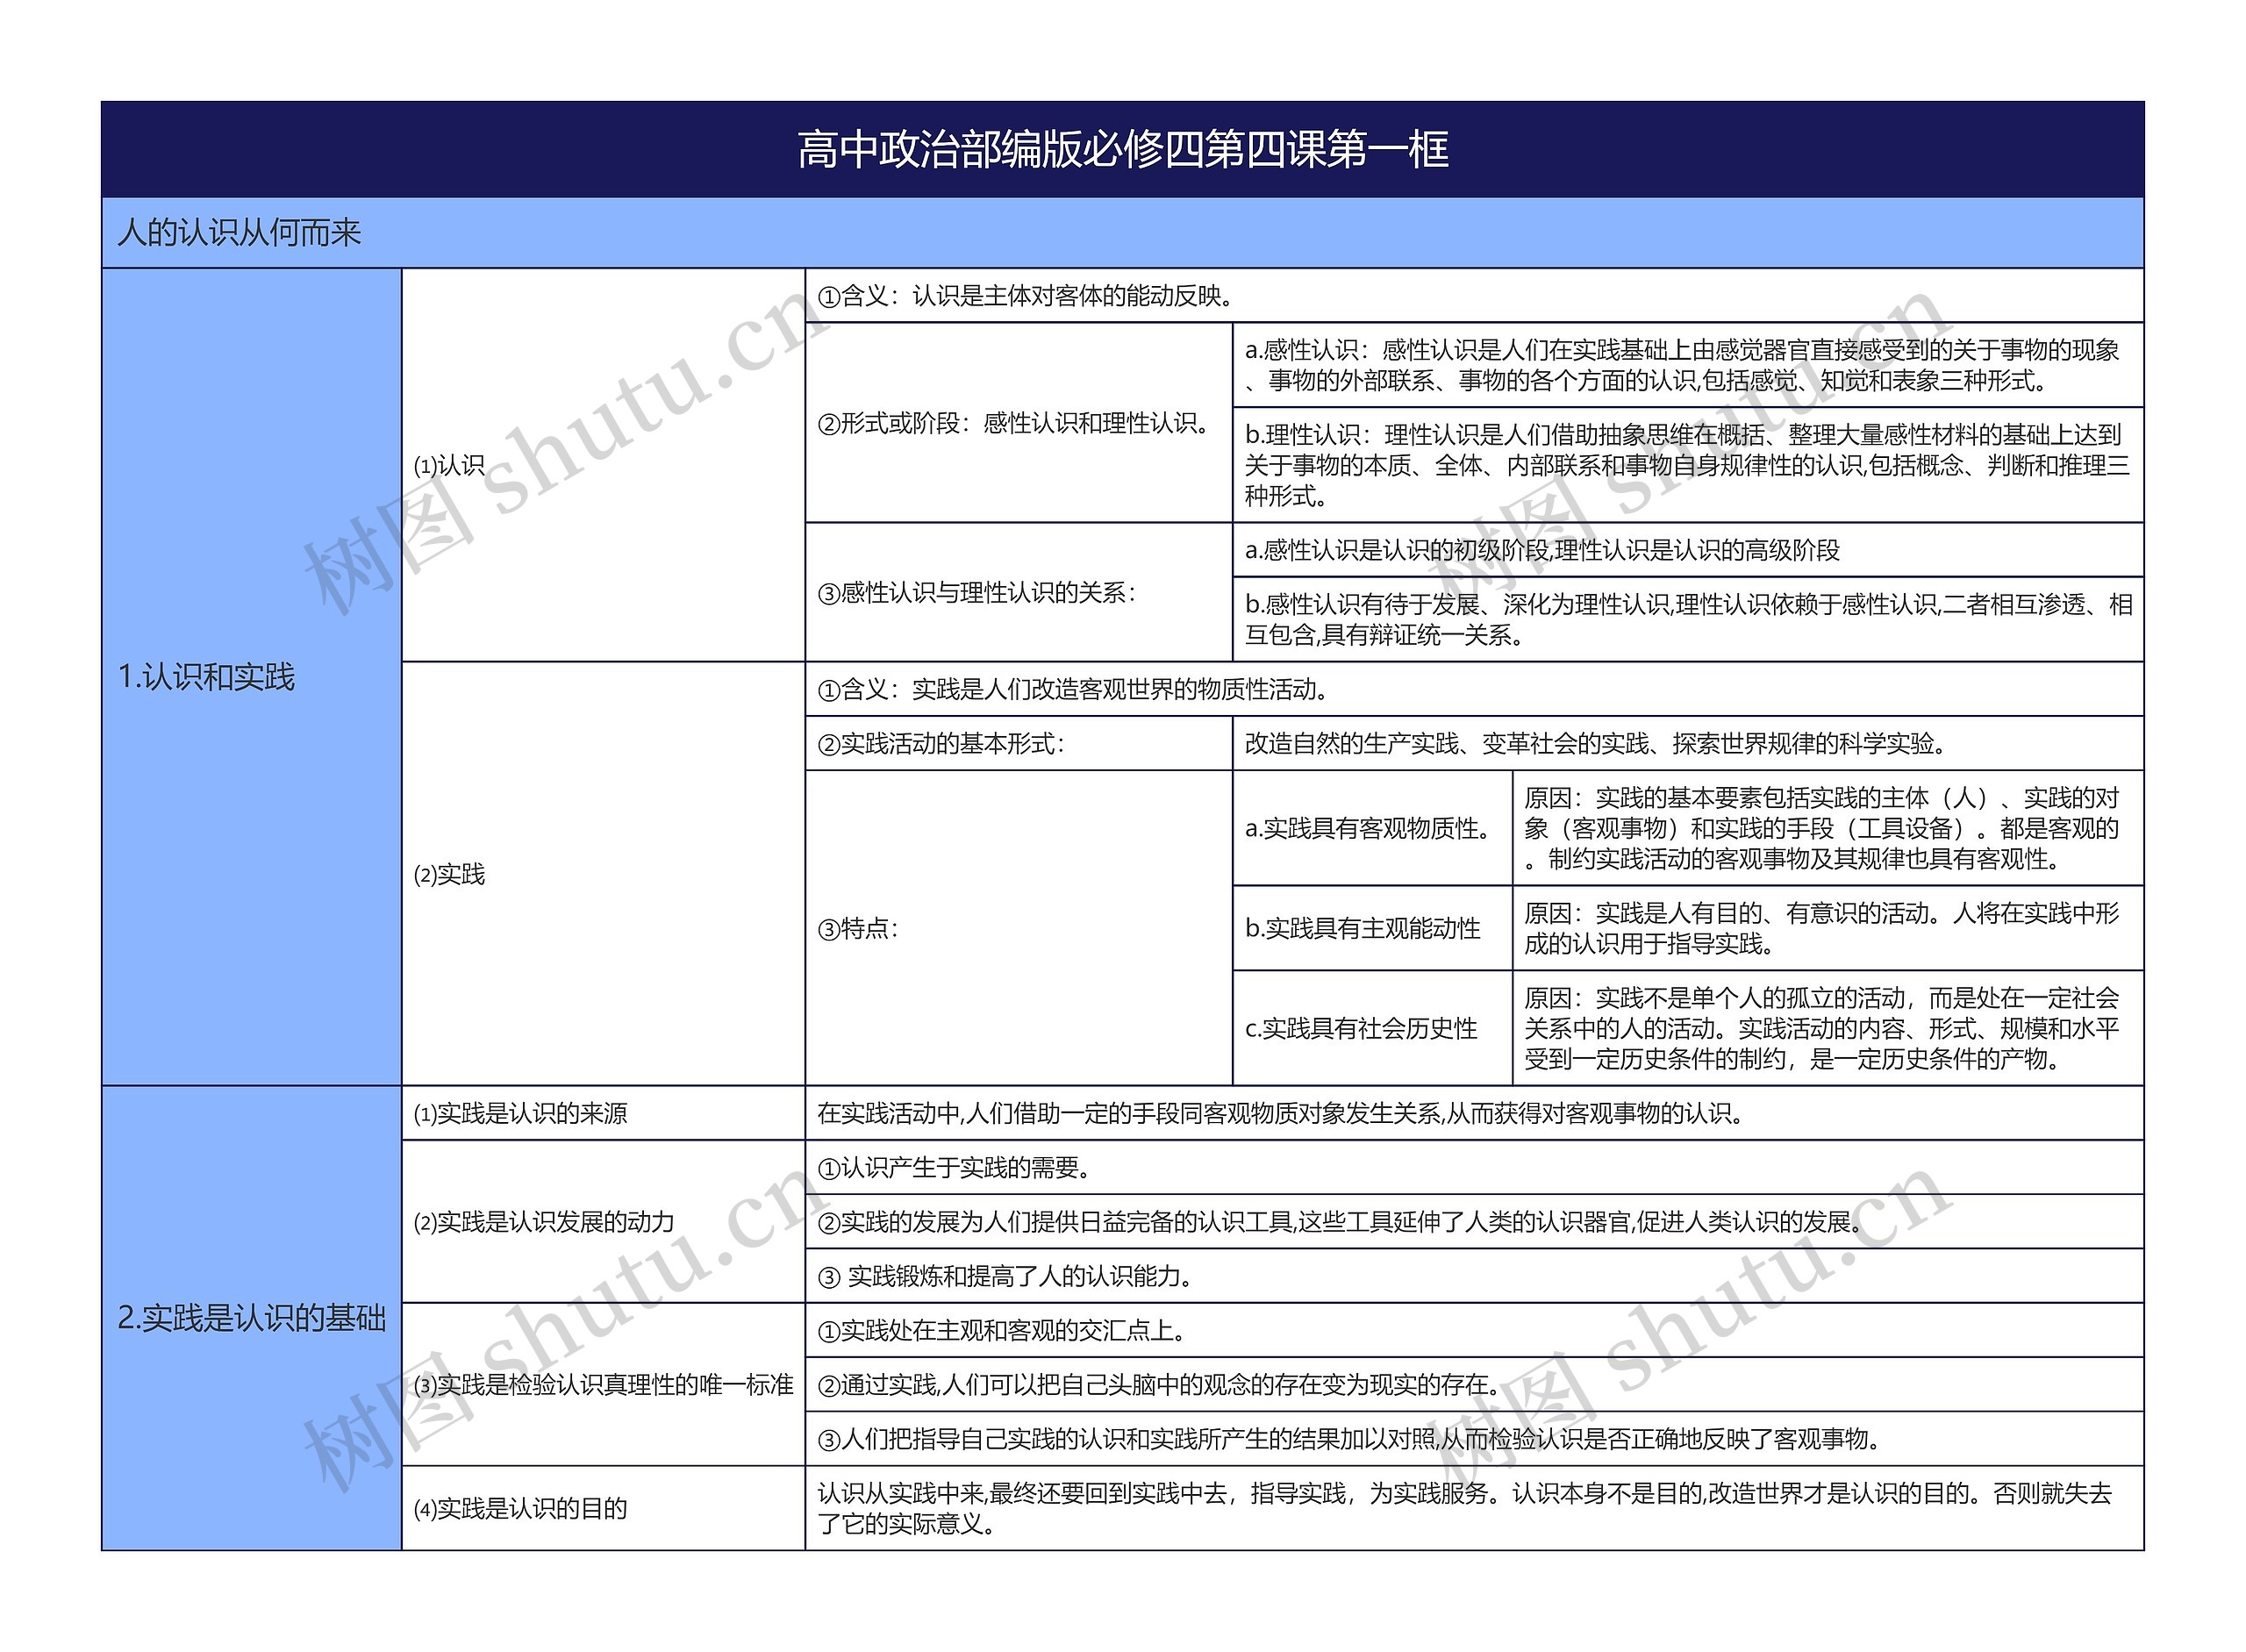The width and height of the screenshot is (2246, 1652).
Task: Select ①含义：实践是人们改造客观世界的物质性活动
Action: tap(1474, 688)
